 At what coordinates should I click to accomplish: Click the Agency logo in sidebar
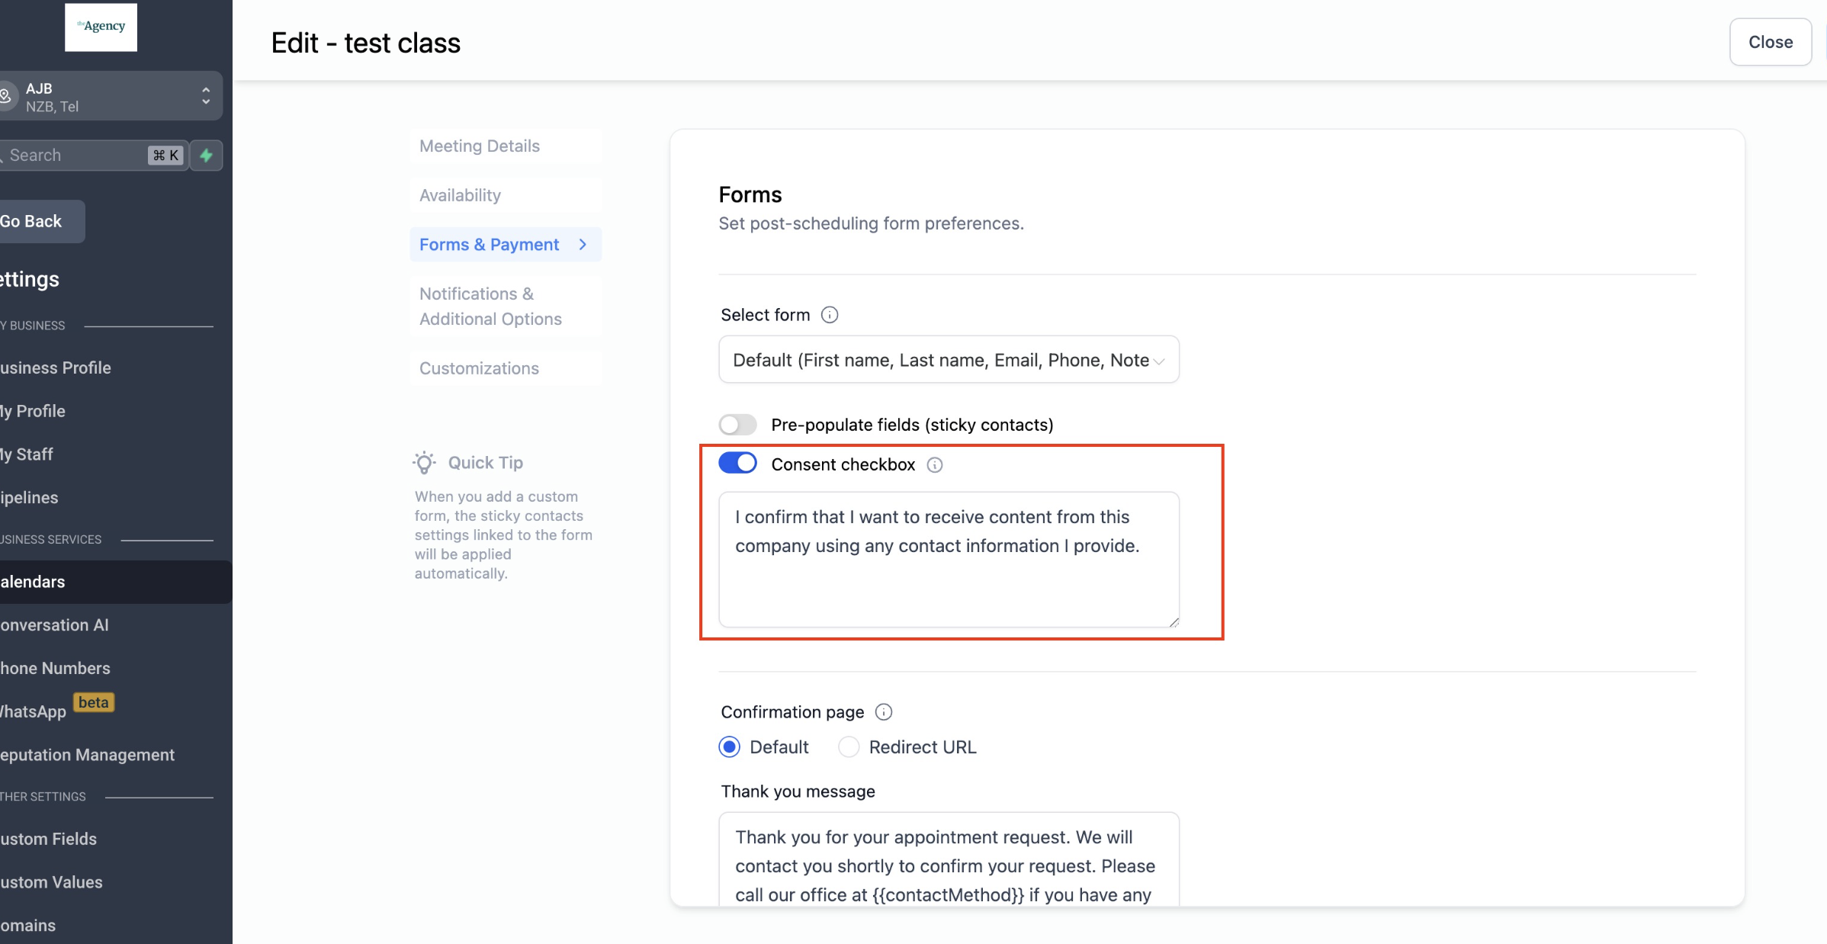coord(101,27)
